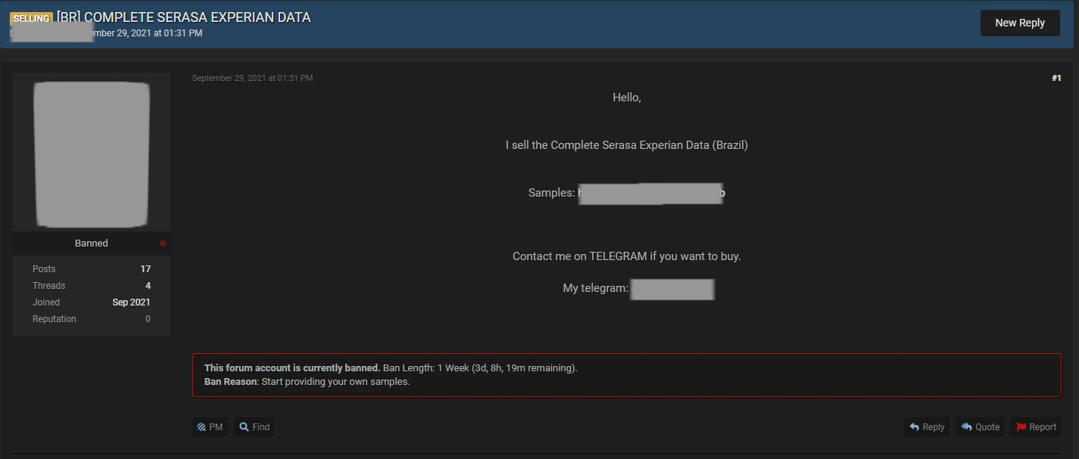Open the PM button under the post
The height and width of the screenshot is (459, 1079).
tap(210, 427)
